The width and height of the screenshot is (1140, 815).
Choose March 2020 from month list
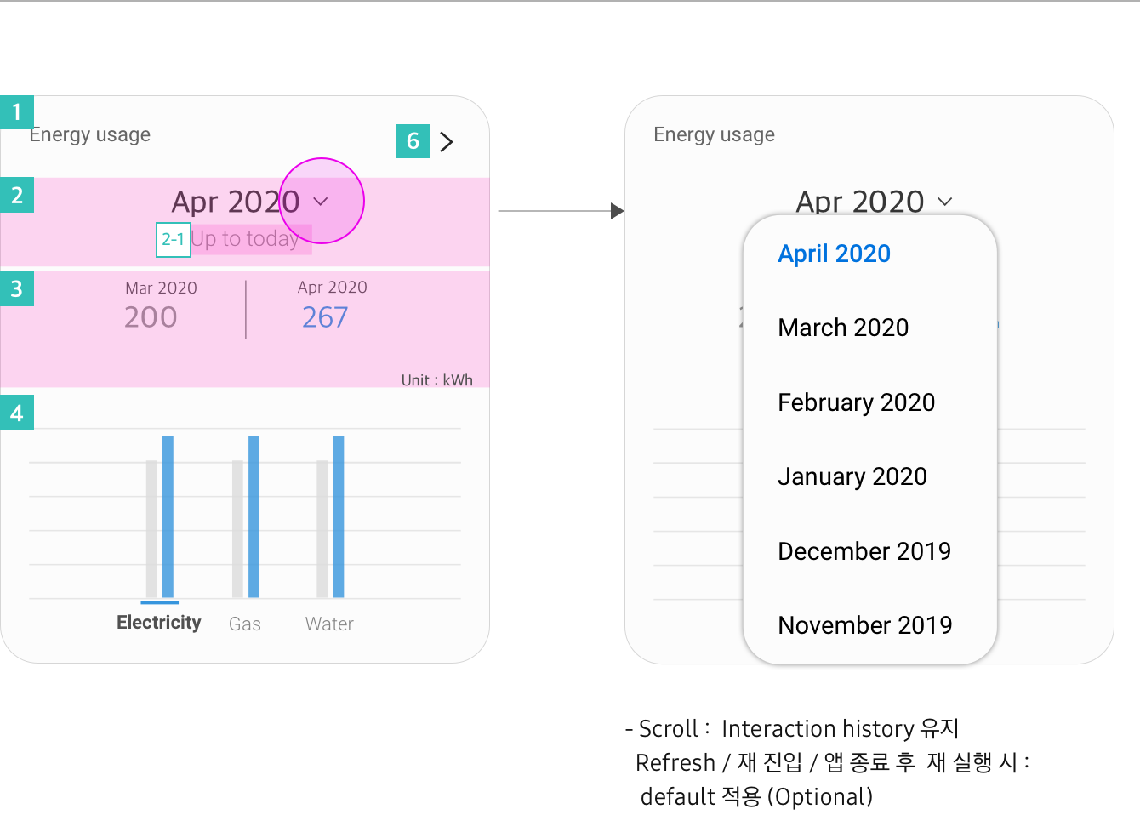pyautogui.click(x=843, y=328)
